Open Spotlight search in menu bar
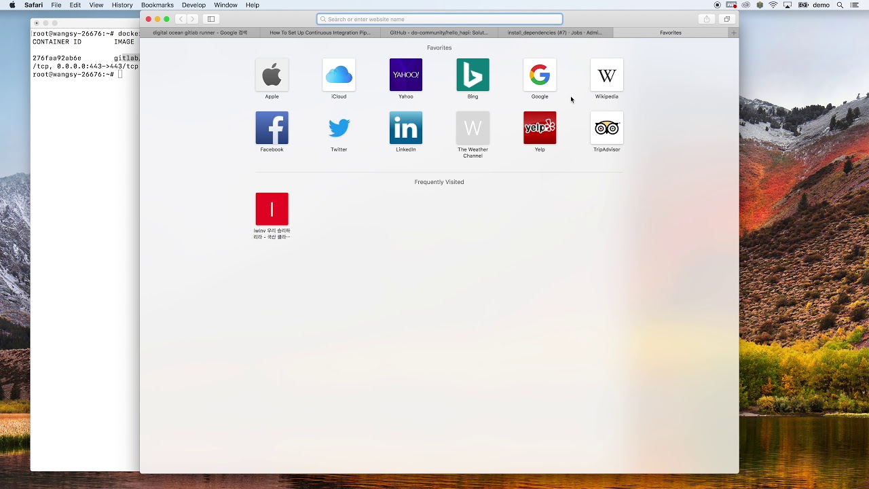The width and height of the screenshot is (869, 489). click(840, 5)
